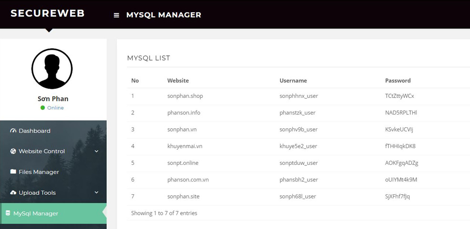Sort table by Password column header
470x229 pixels.
[398, 81]
